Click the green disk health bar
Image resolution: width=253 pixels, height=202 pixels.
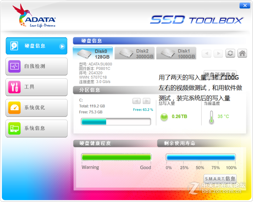tap(116, 157)
